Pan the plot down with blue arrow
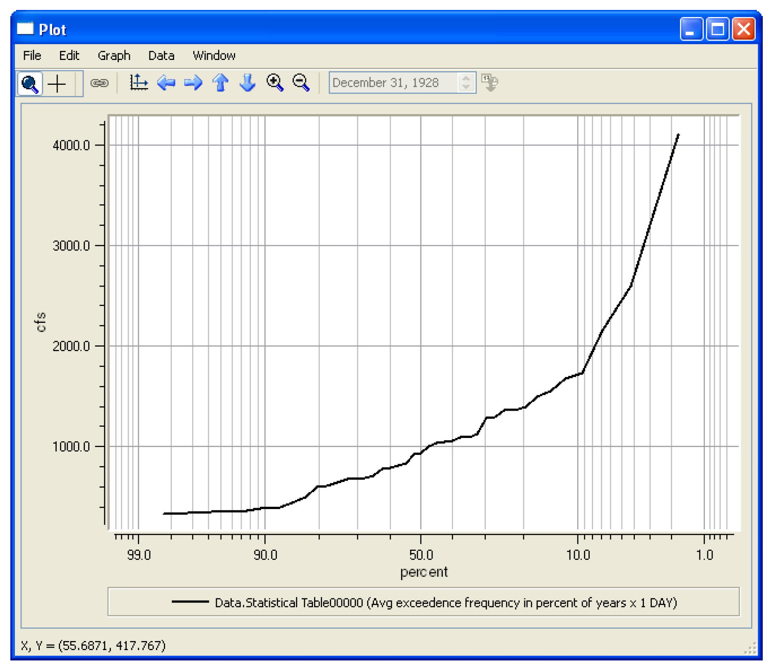 tap(247, 83)
